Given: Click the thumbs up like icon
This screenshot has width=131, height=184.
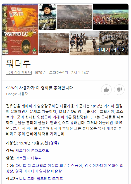Looking at the screenshot, I should 106,90.
